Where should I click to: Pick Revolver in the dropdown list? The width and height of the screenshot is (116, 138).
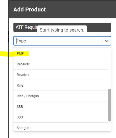coord(61,75)
